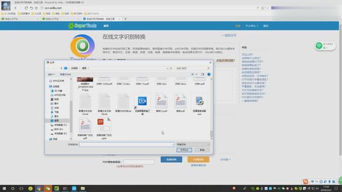Screen dimensions: 342x192
Task: Click the 返回主页 link
Action: point(229,35)
